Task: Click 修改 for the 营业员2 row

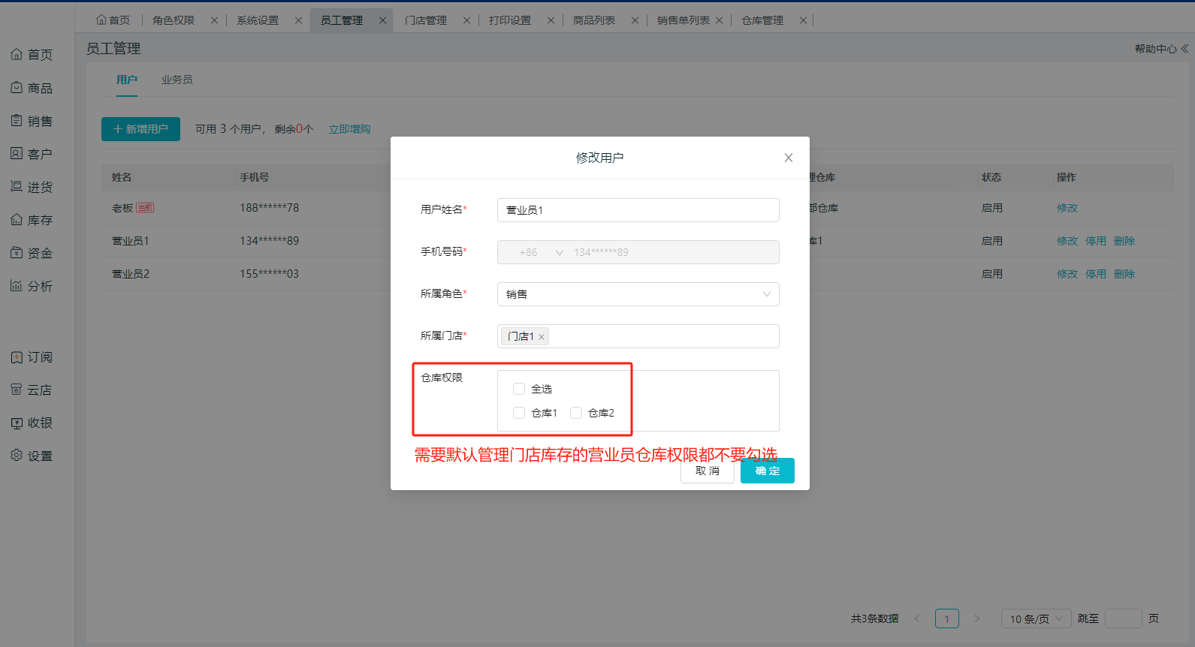Action: click(1067, 274)
